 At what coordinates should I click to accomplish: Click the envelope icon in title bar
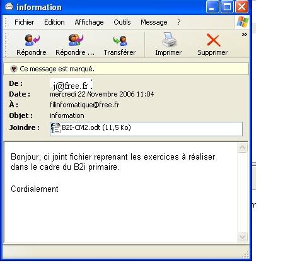[x=9, y=6]
